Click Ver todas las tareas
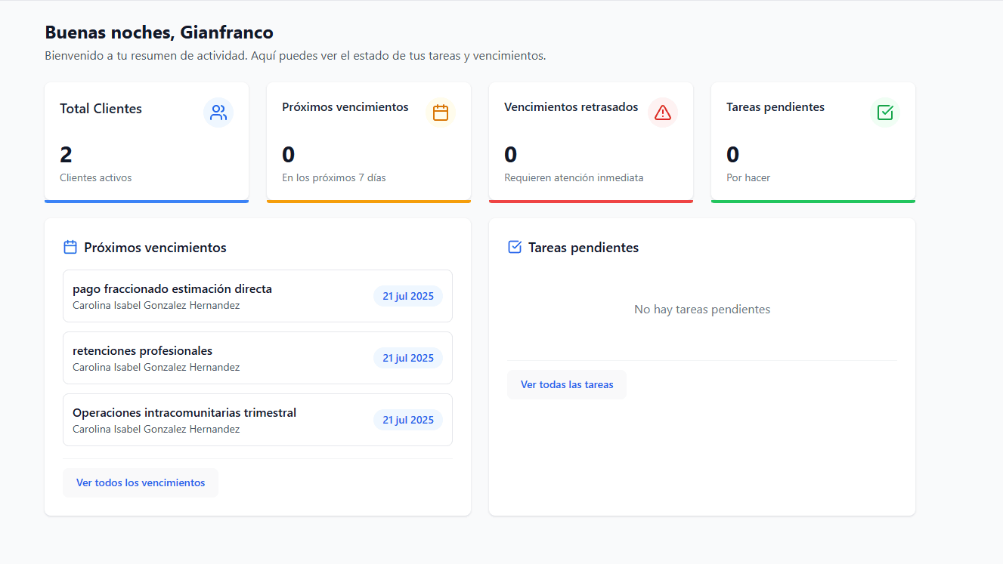 [567, 384]
